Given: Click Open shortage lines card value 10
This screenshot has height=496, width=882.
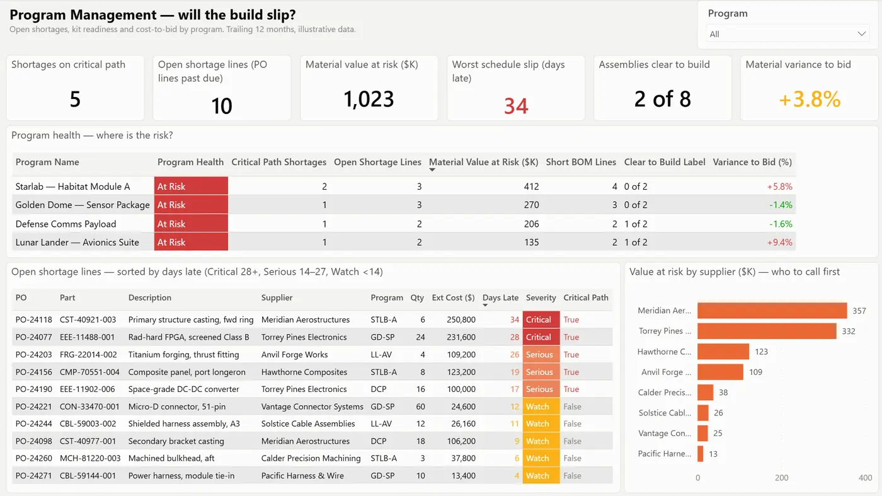Looking at the screenshot, I should (x=222, y=105).
